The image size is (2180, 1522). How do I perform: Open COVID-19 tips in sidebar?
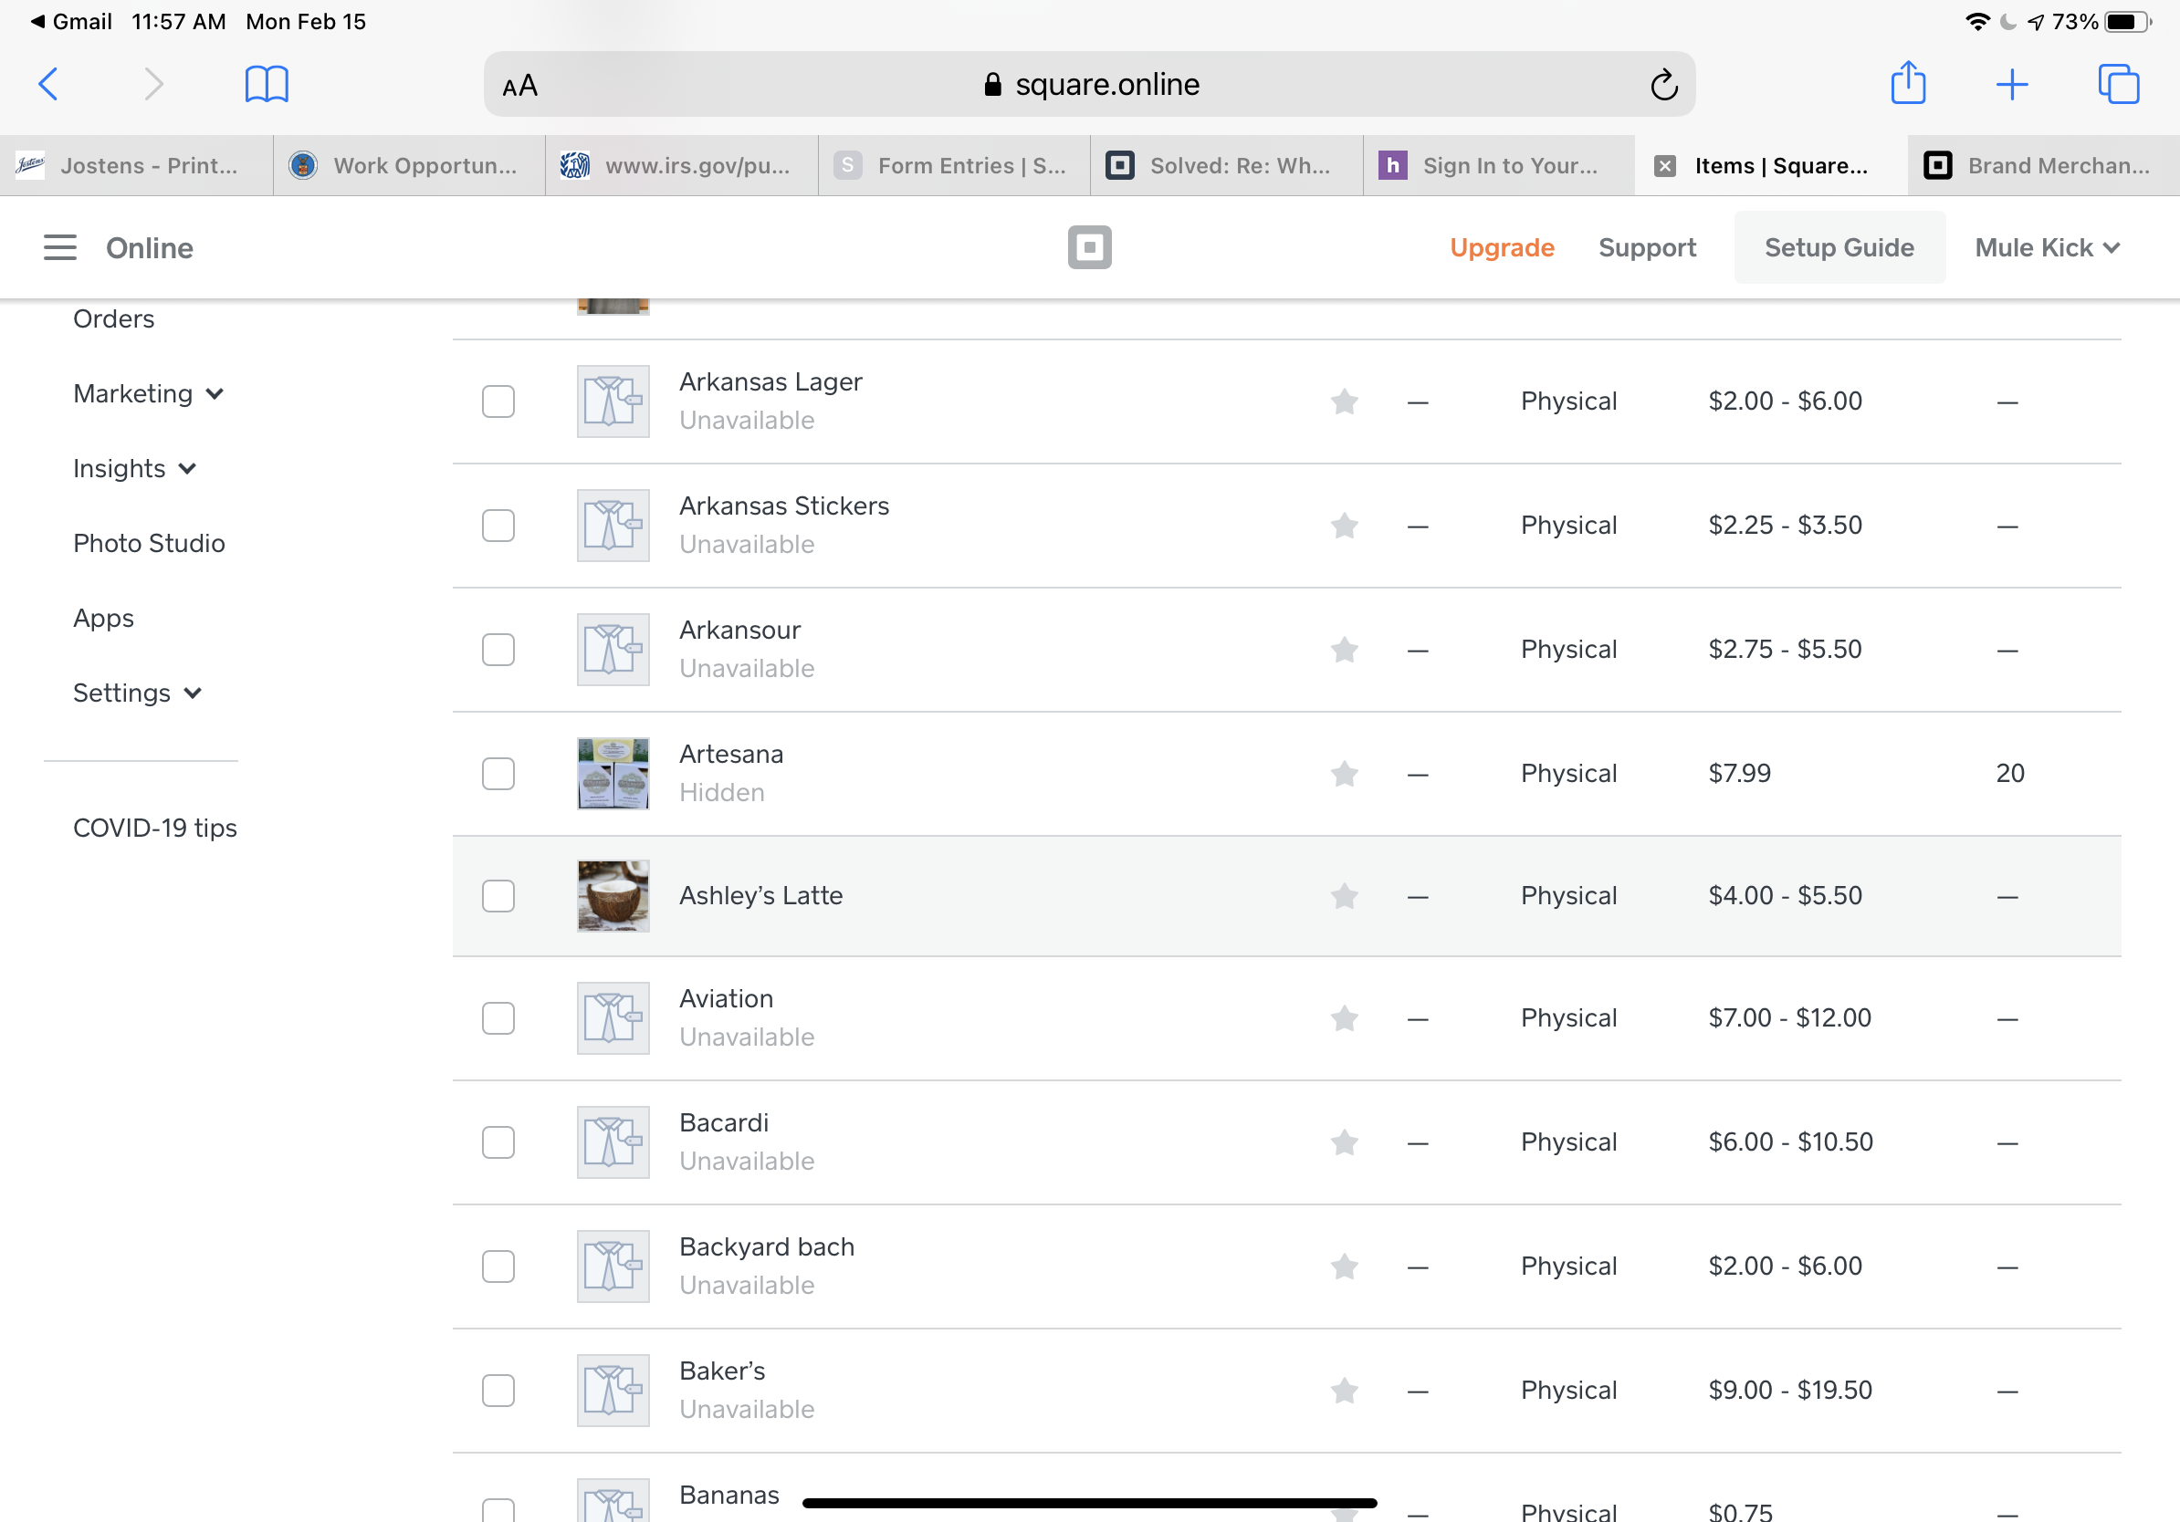155,829
